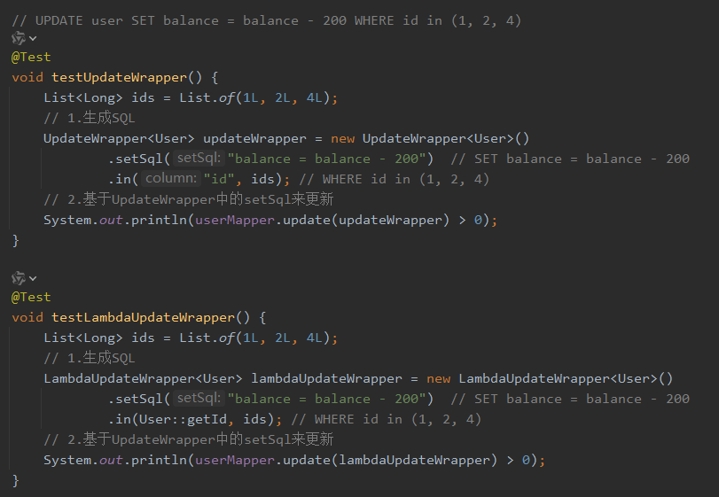Click userMapper in the lambdaUpdateWrapper println line
Viewport: 719px width, 497px height.
click(235, 461)
